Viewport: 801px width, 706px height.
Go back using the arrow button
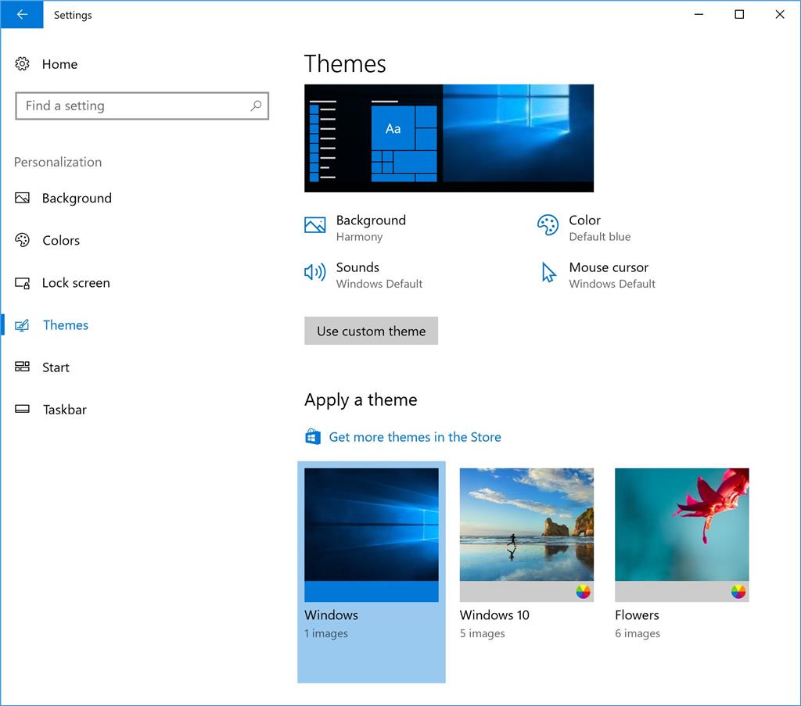[x=22, y=14]
